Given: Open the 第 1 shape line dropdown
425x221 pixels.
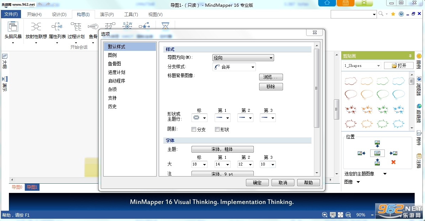Looking at the screenshot, I should tap(222, 118).
